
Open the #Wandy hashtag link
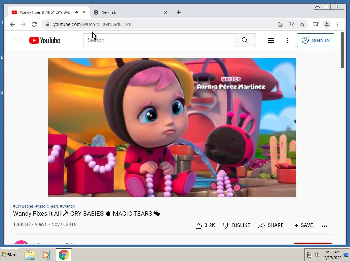click(x=67, y=206)
